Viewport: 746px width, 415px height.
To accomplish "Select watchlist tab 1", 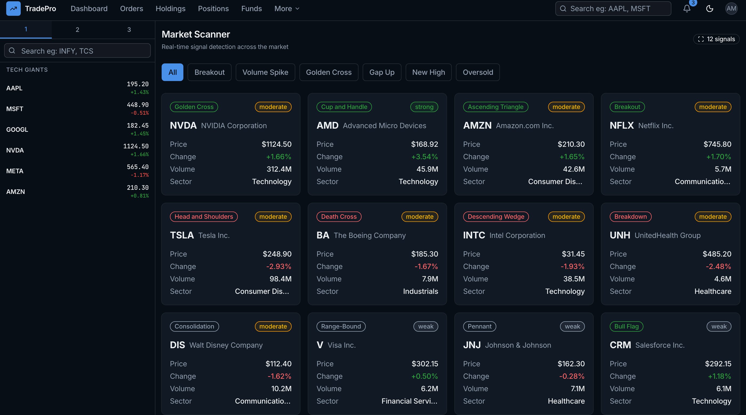I will coord(26,29).
